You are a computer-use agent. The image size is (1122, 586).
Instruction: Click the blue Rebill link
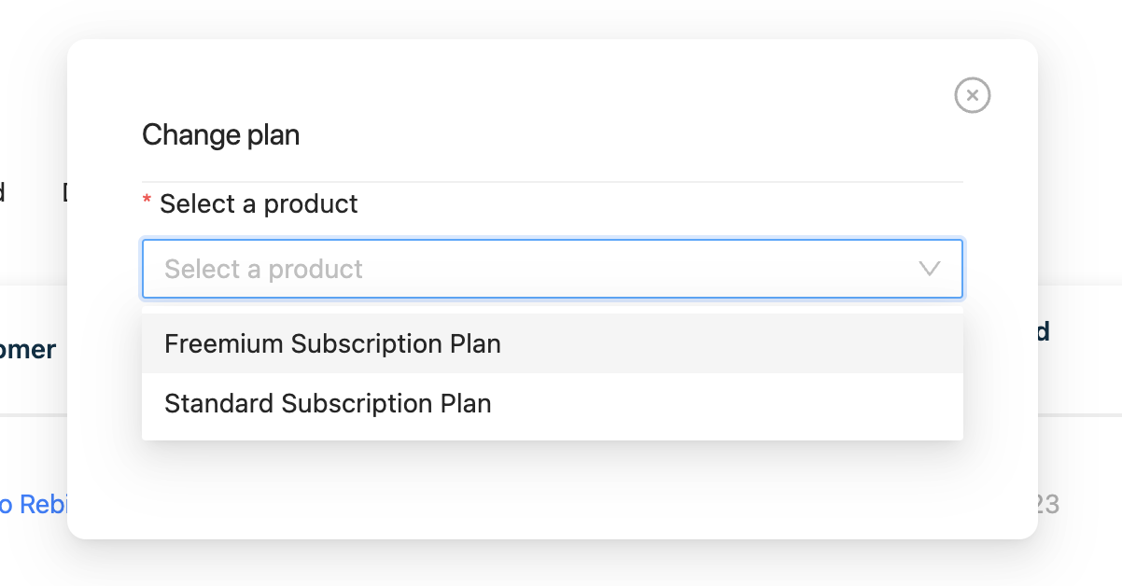28,504
